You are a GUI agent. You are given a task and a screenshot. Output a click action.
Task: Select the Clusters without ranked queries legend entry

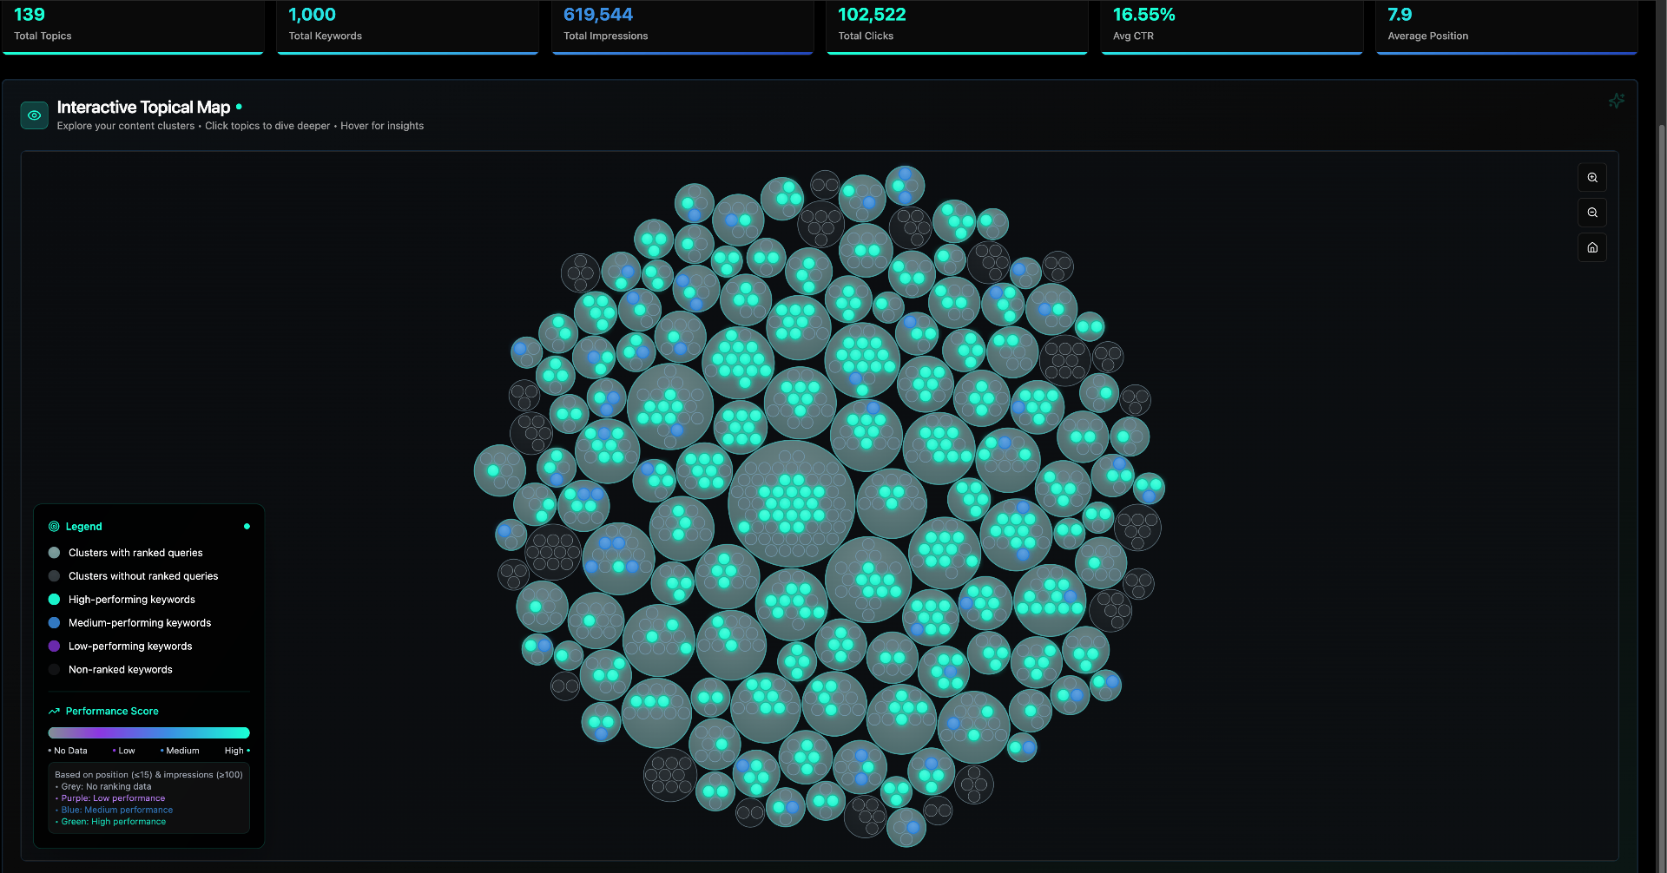pos(143,576)
